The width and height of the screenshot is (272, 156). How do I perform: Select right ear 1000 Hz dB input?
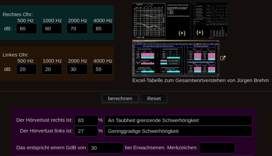point(52,29)
